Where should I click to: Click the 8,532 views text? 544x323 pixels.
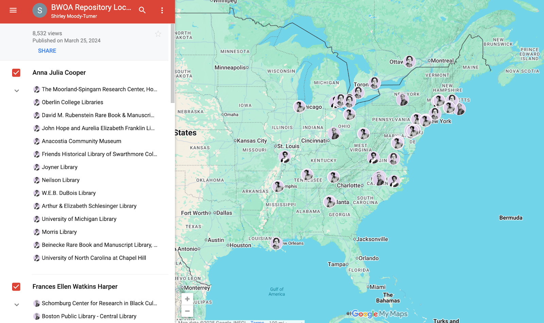click(x=47, y=33)
